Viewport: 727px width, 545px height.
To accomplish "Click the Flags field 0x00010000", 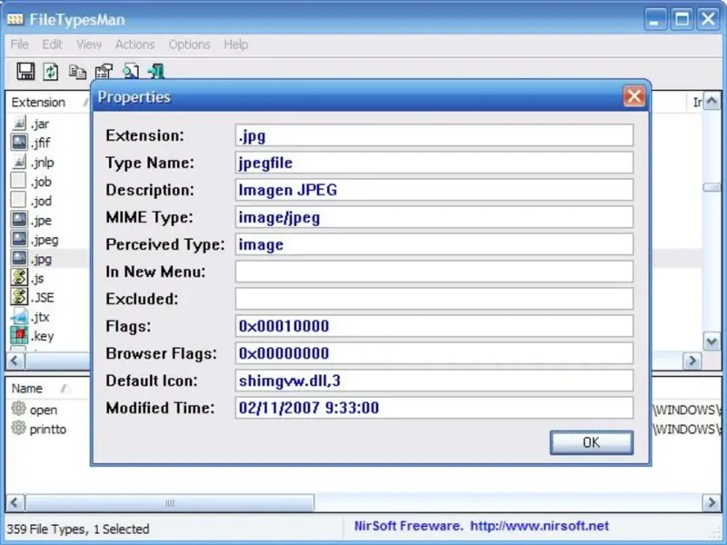I will coord(434,326).
